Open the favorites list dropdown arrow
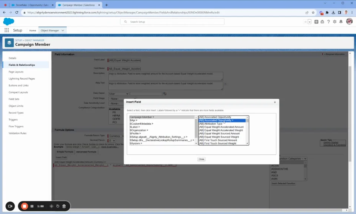This screenshot has width=356, height=214. (x=310, y=22)
